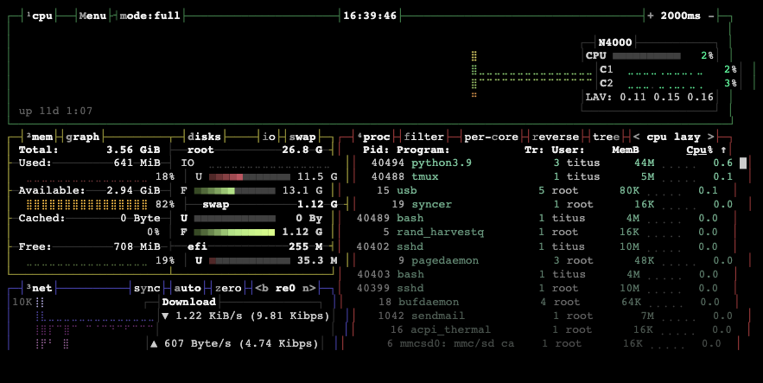Click the up arrow above process scrollbar

coord(722,150)
